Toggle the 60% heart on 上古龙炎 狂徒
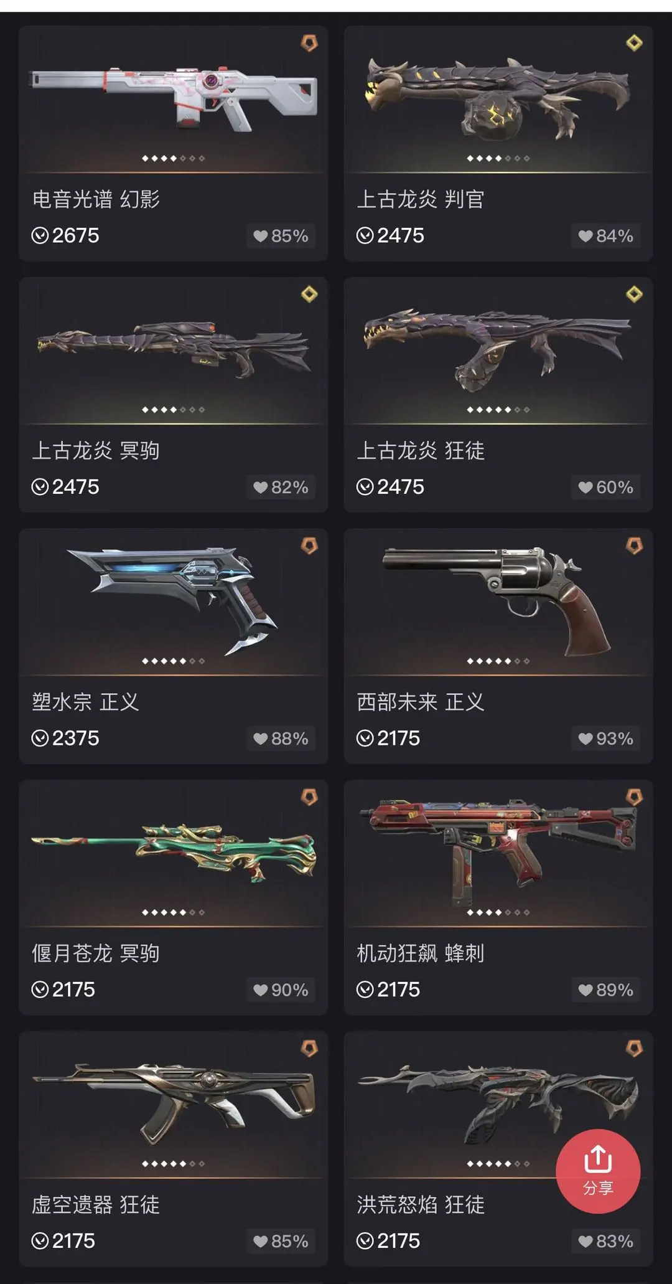Screen dimensions: 672x1284 (605, 487)
